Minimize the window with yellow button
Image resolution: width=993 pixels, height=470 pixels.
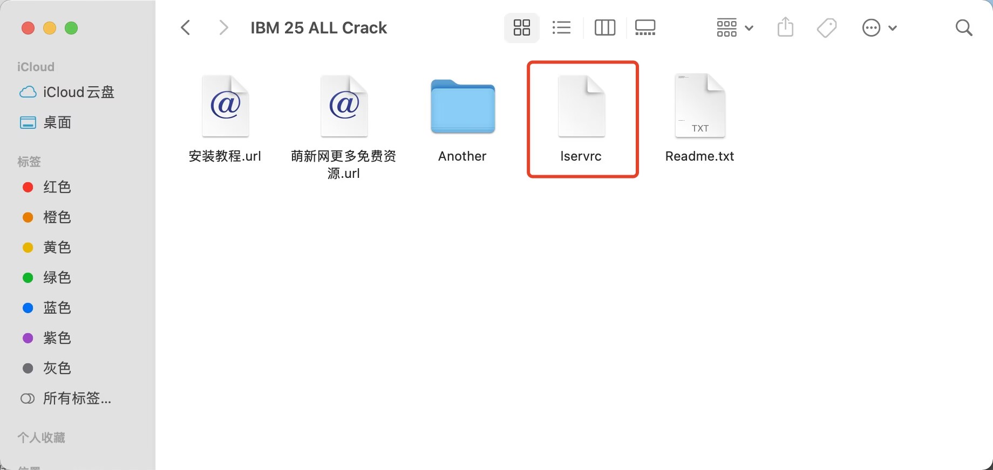(50, 28)
